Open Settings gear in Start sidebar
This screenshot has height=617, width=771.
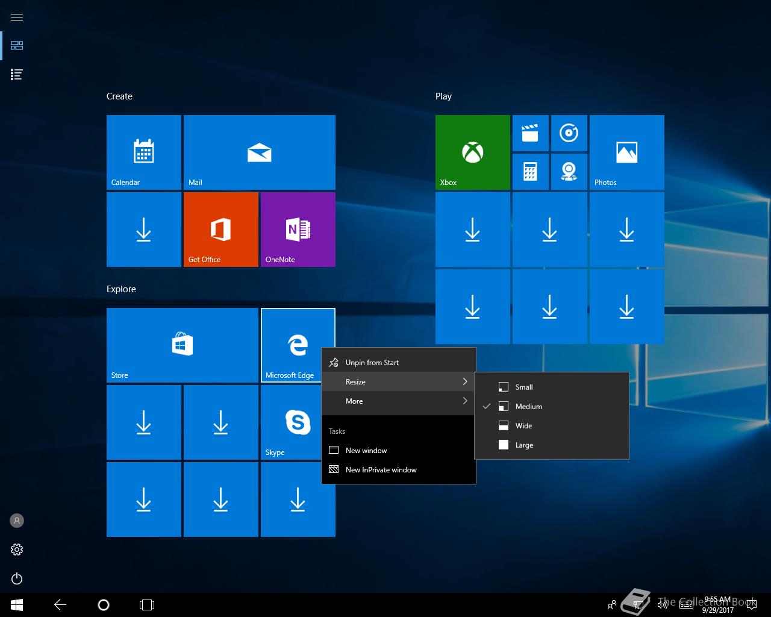coord(17,550)
